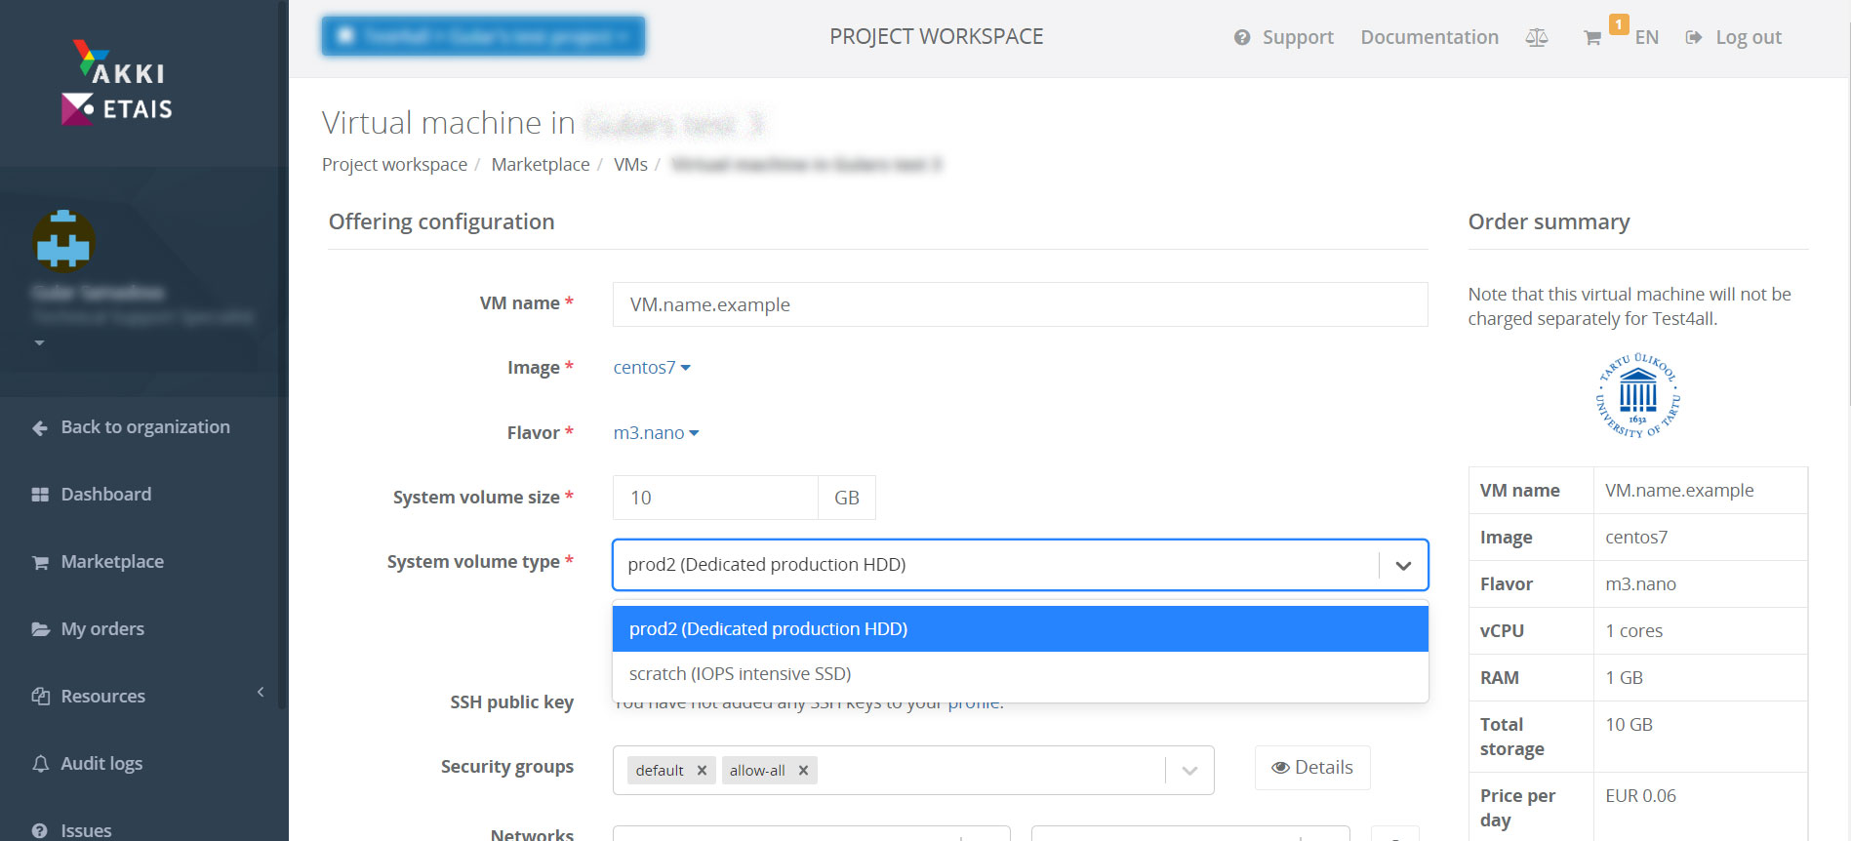
Task: Open Audit logs
Action: click(x=101, y=764)
